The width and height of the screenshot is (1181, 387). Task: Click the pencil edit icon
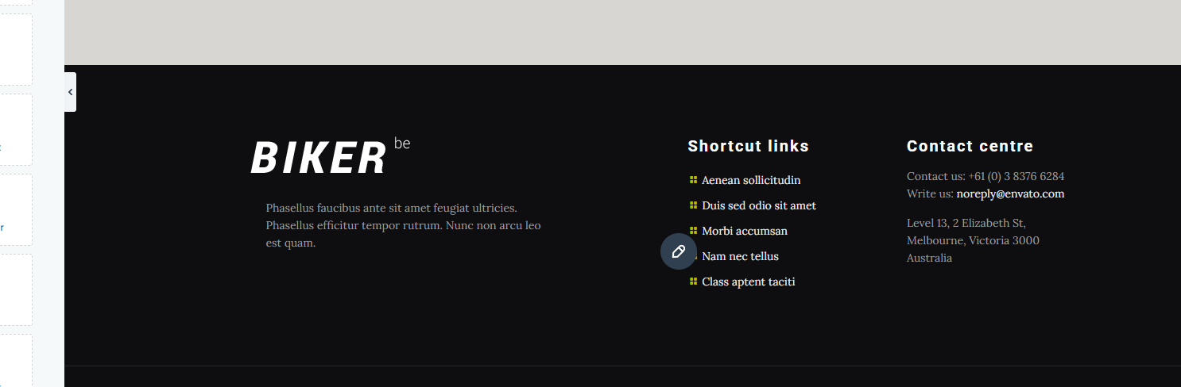[679, 251]
